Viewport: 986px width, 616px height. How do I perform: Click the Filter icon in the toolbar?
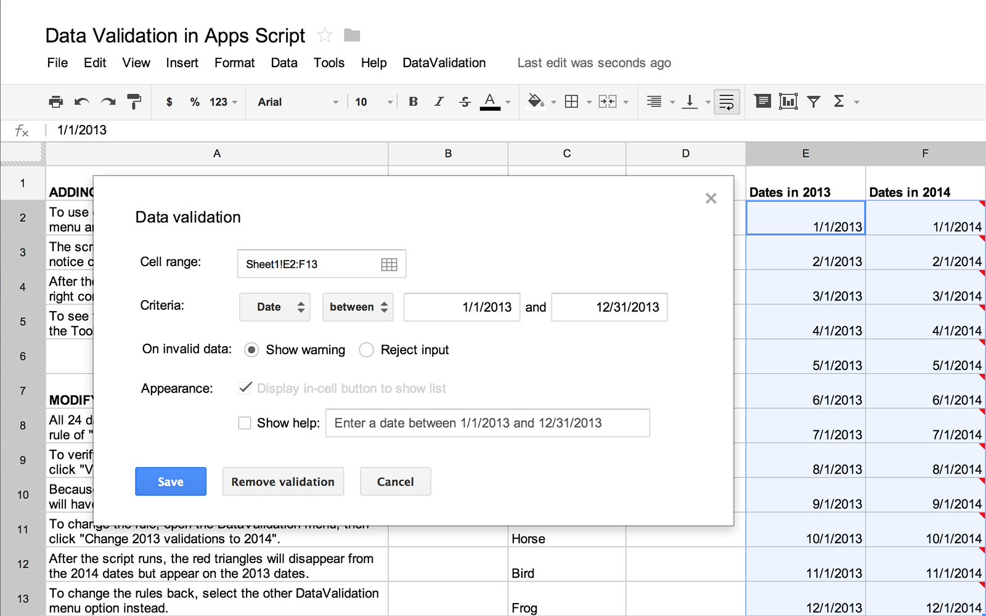click(x=813, y=101)
